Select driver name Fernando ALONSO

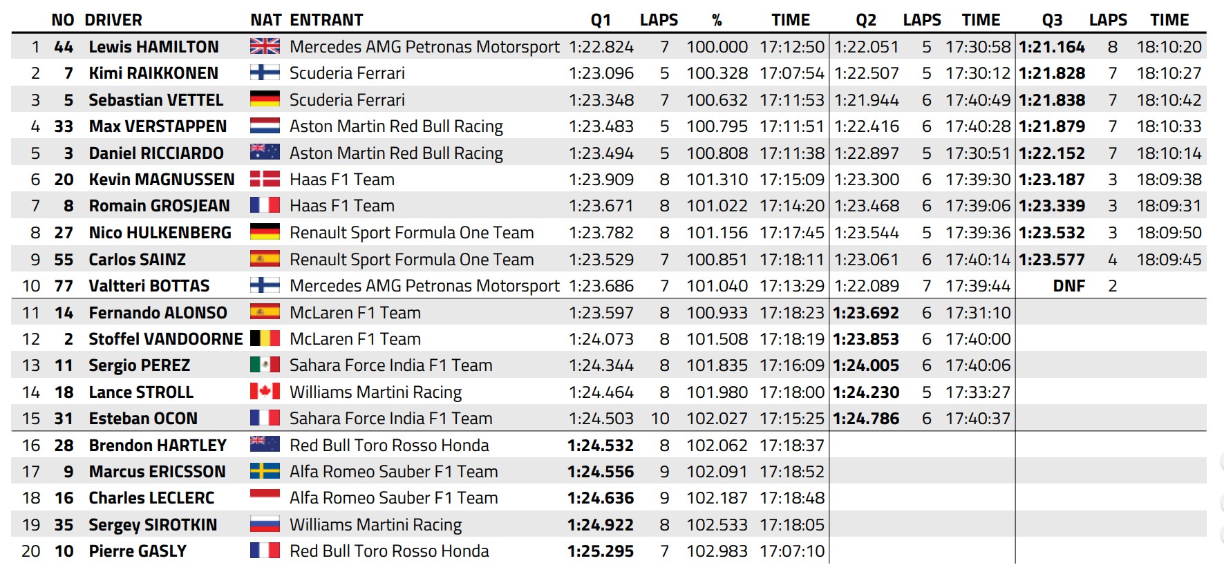click(x=158, y=313)
